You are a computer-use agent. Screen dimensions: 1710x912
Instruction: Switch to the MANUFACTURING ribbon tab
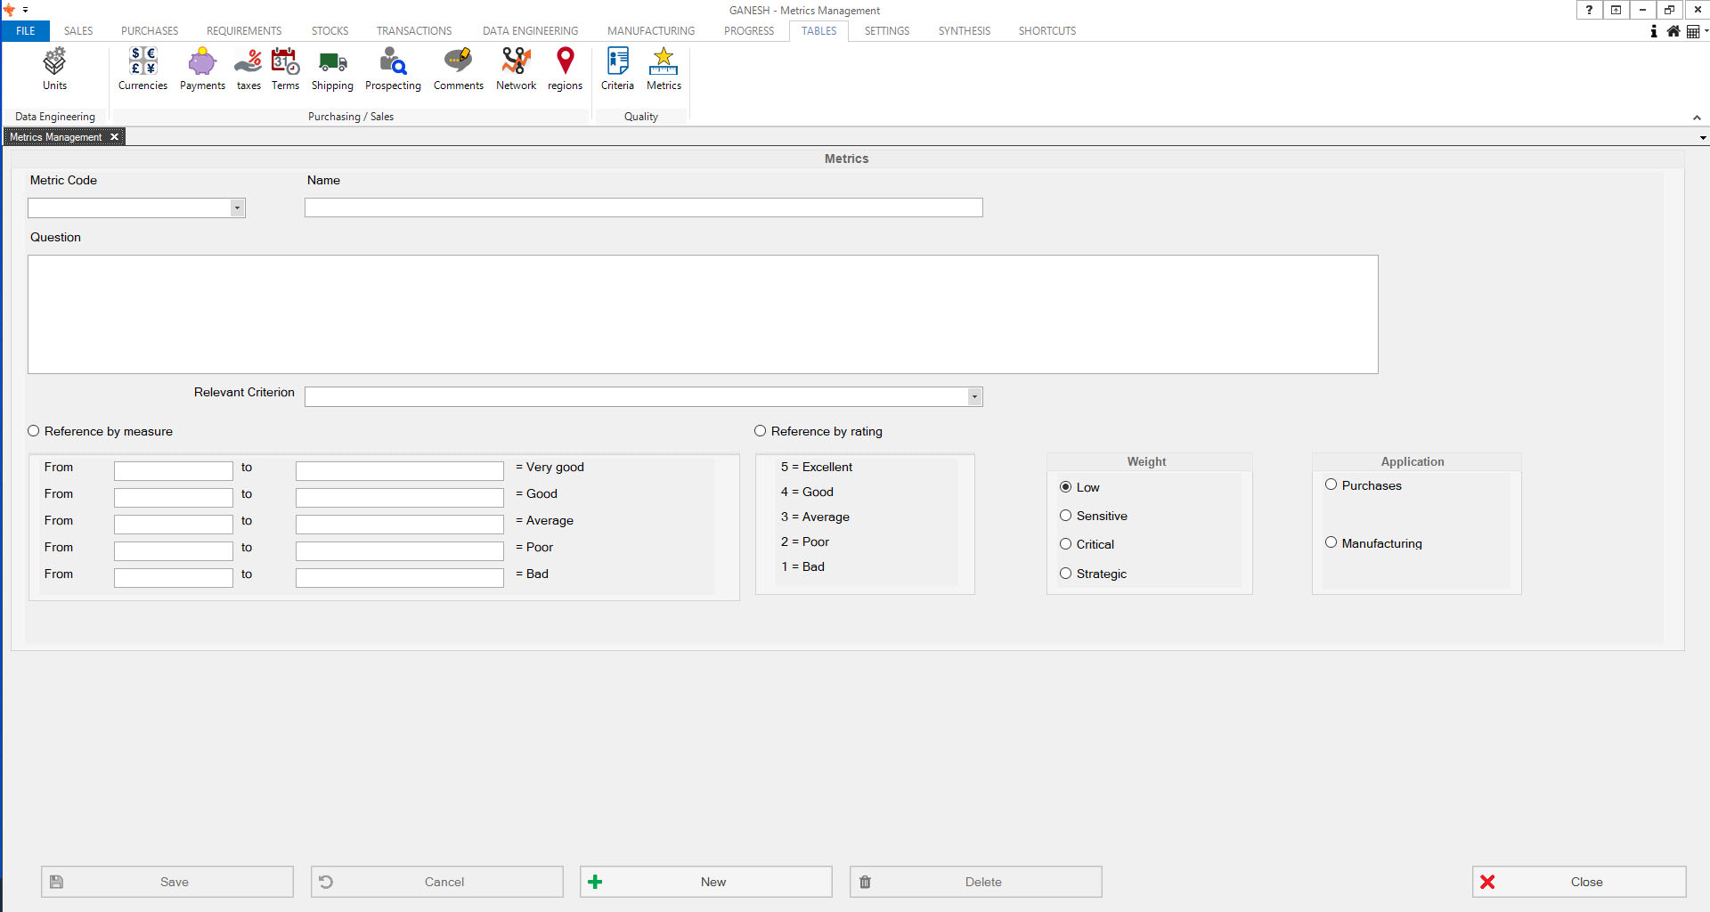click(651, 31)
